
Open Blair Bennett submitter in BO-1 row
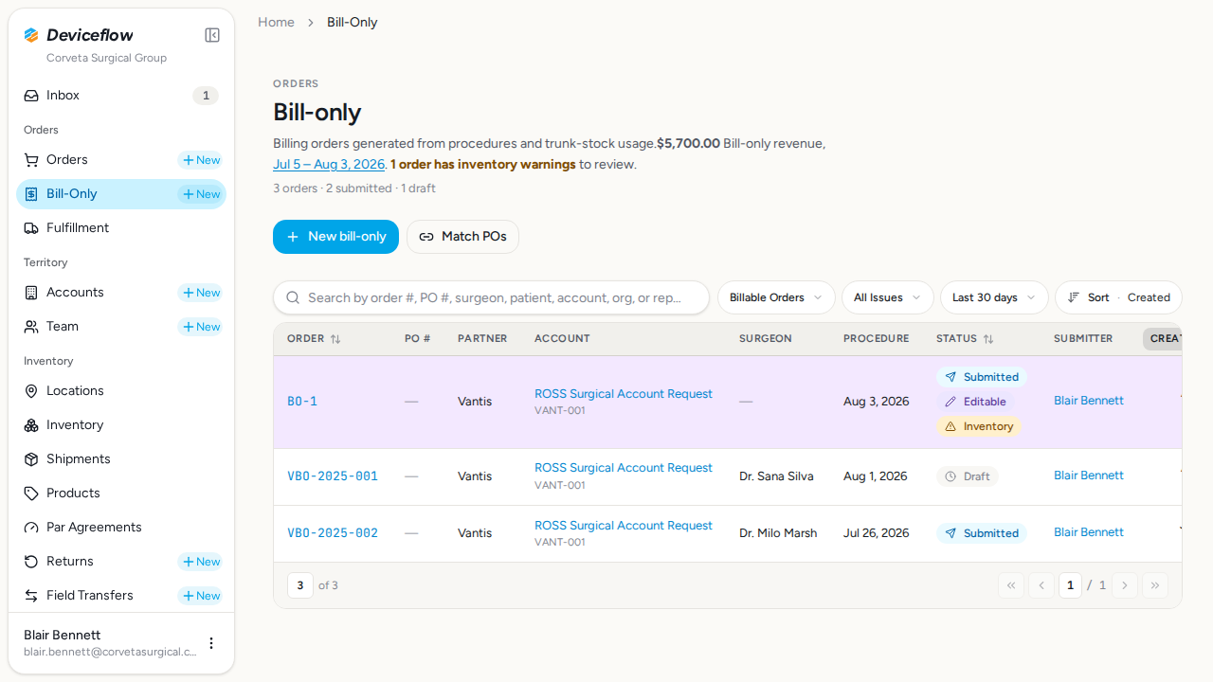point(1089,401)
